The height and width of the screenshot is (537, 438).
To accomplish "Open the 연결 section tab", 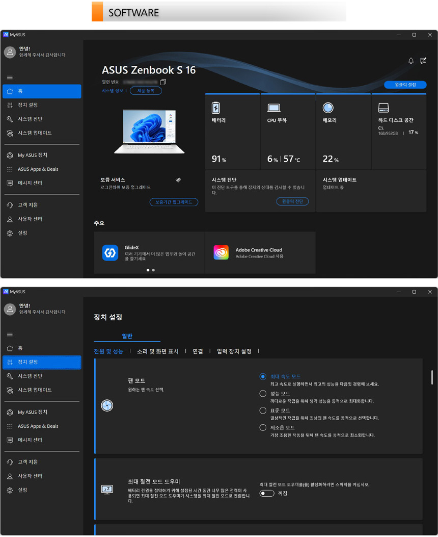I will tap(198, 351).
